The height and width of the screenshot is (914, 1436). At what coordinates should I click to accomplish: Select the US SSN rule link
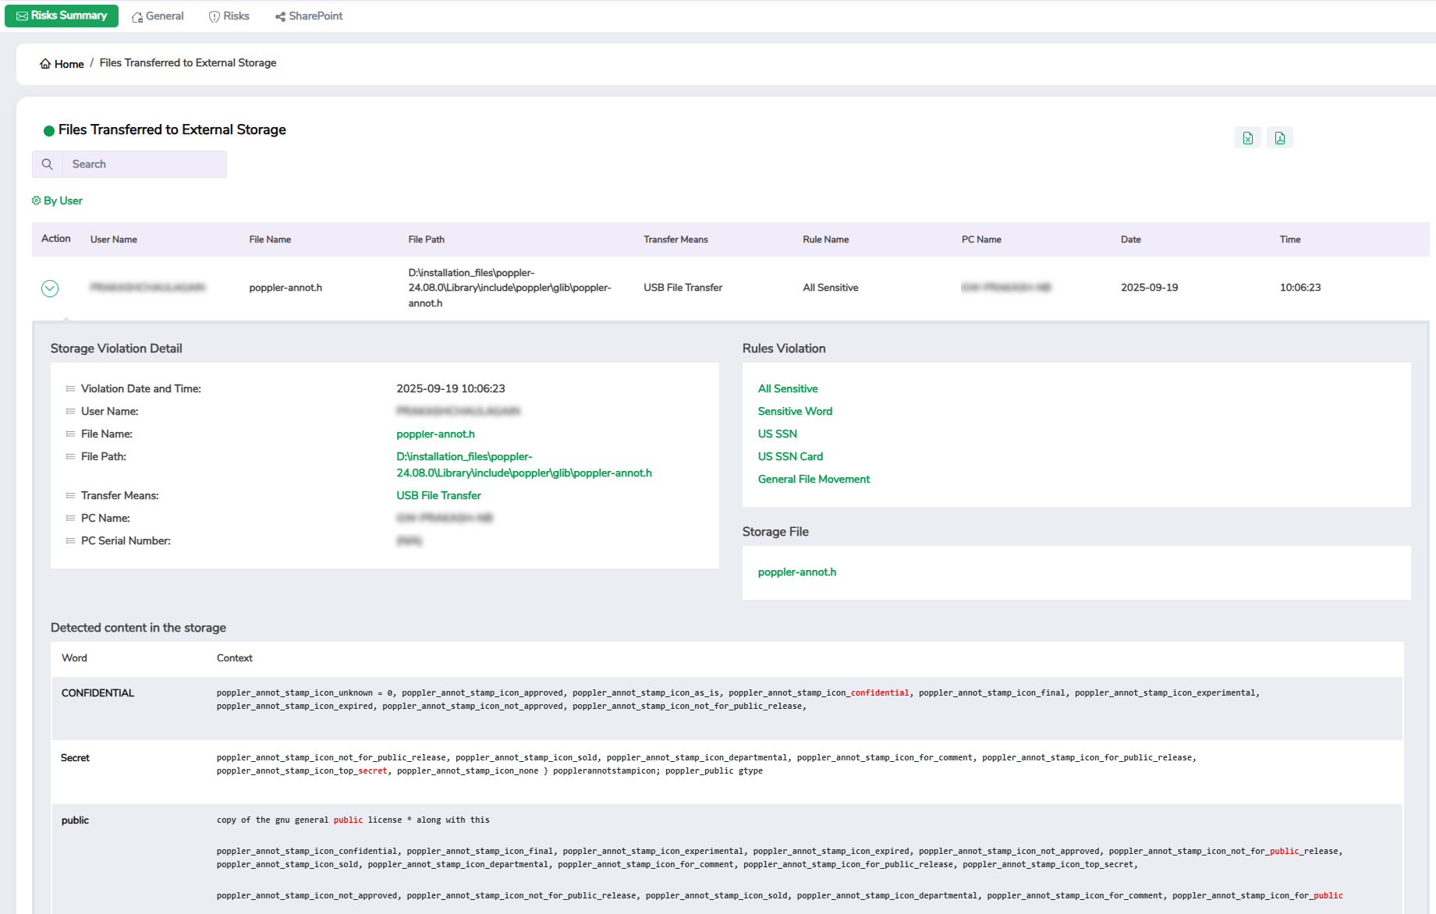pyautogui.click(x=777, y=434)
